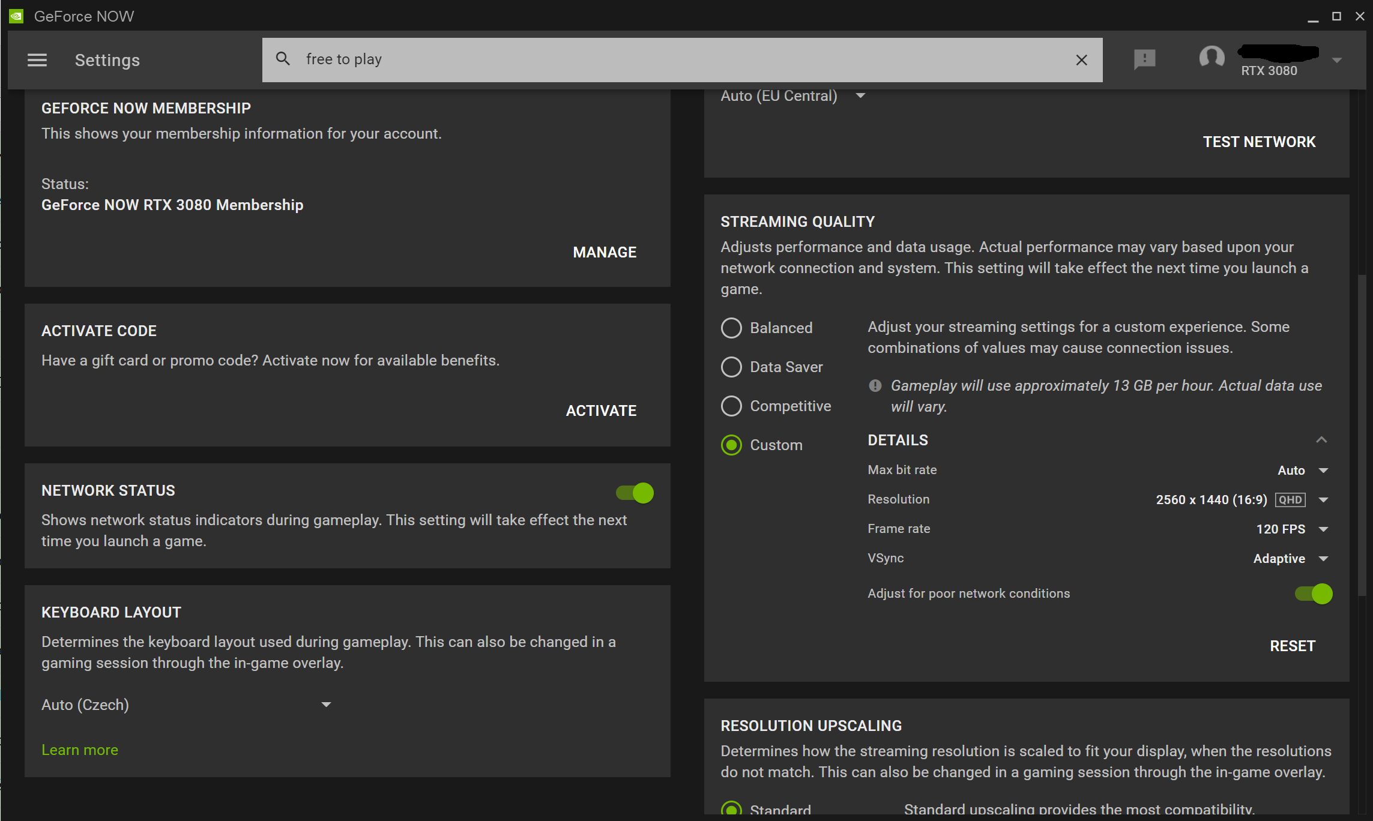
Task: Toggle Adjust for poor network conditions
Action: 1314,594
